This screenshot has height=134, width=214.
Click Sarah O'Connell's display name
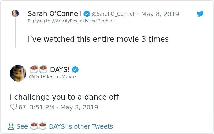click(x=55, y=14)
